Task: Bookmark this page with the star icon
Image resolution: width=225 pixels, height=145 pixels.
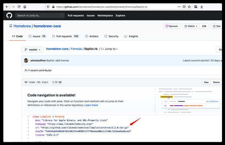Action: [189, 7]
